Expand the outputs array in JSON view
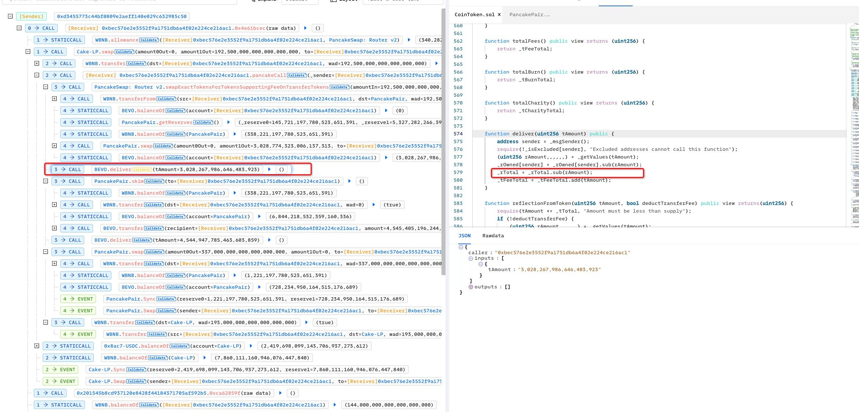 click(471, 287)
